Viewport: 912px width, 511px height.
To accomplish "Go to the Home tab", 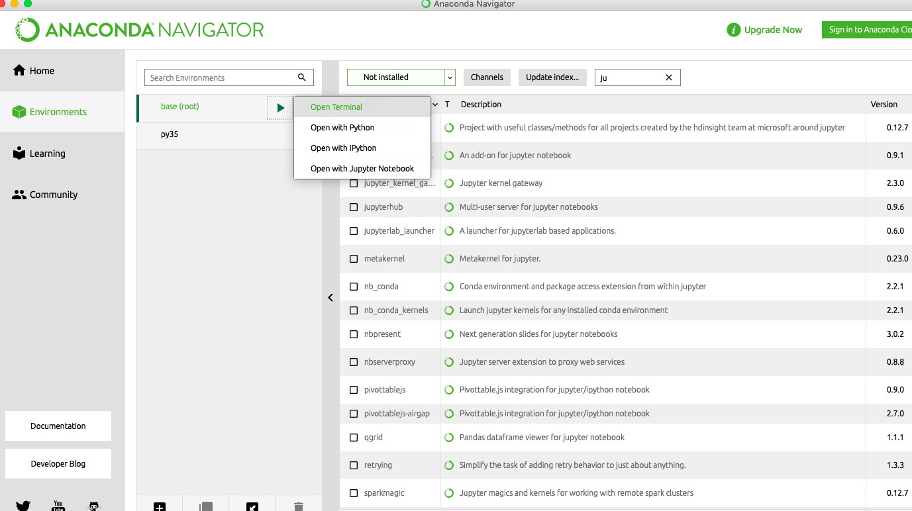I will [62, 71].
